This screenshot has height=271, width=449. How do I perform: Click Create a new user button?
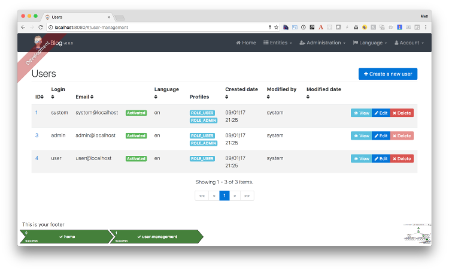click(x=388, y=74)
